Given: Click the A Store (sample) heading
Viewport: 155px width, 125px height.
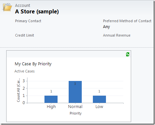Looking at the screenshot, I should coord(37,11).
